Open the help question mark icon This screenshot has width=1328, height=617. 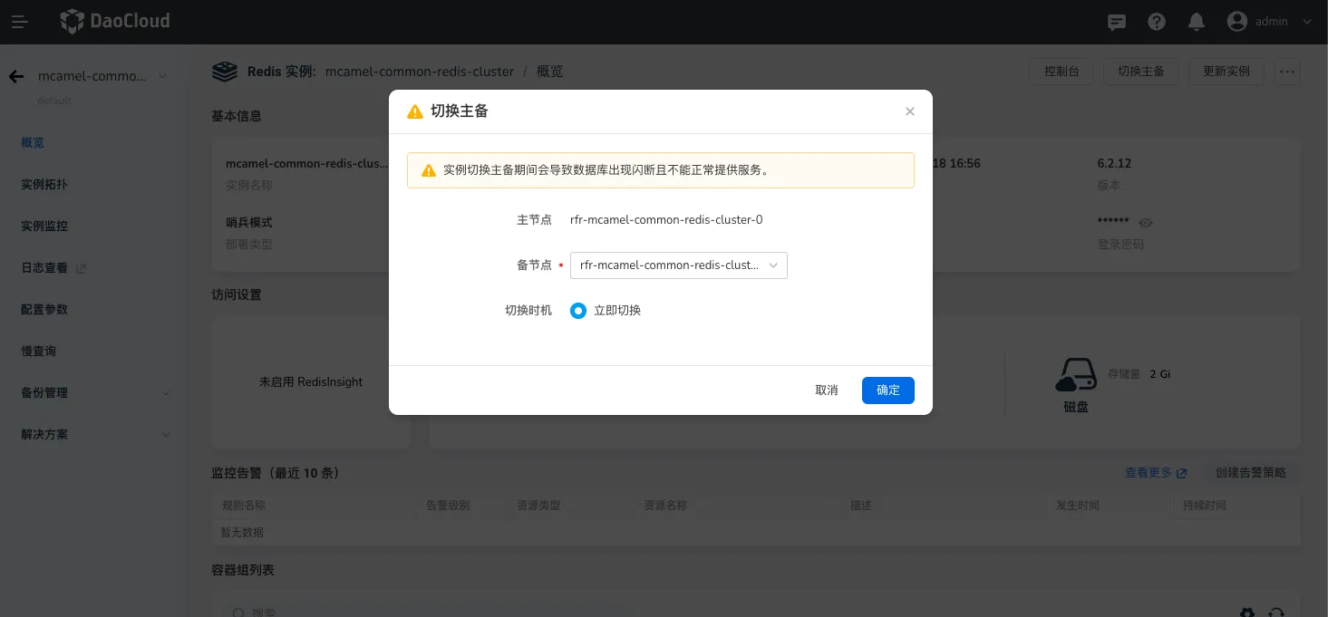[x=1157, y=22]
